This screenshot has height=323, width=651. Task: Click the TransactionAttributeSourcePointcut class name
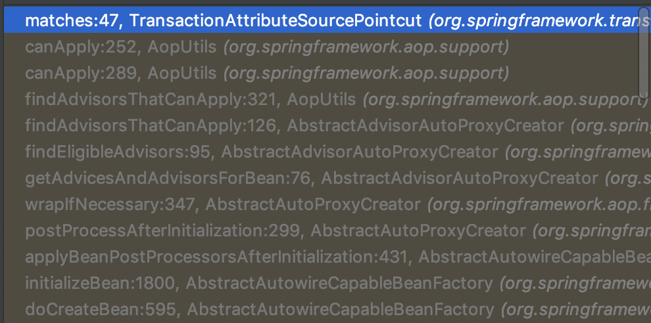[276, 21]
